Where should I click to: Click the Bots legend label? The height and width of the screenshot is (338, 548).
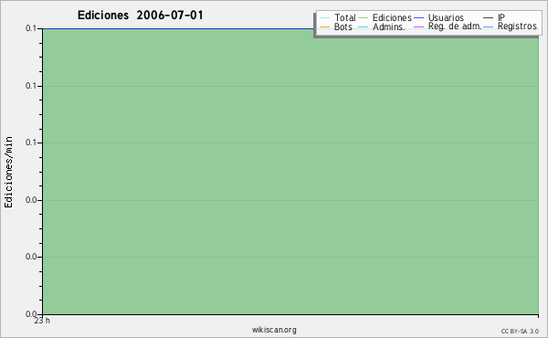point(342,26)
